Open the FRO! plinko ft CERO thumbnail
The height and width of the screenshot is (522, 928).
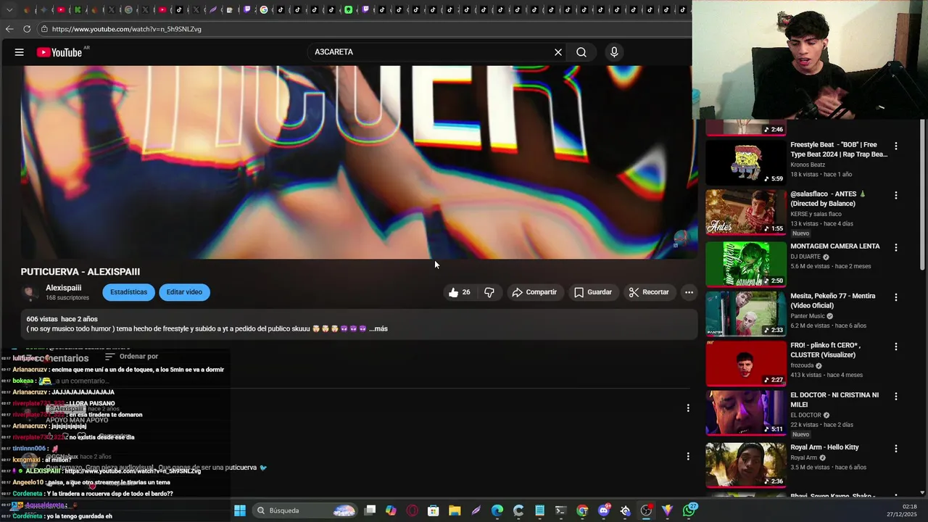[x=746, y=363]
